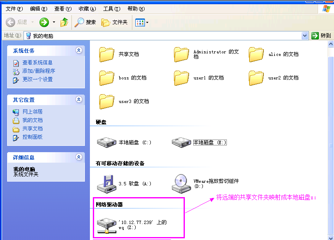Click the Go (转到) button
Image resolution: width=334 pixels, height=240 pixels.
321,36
